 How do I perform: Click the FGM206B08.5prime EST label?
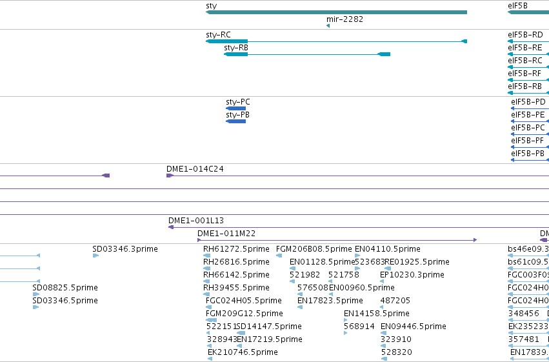click(314, 249)
